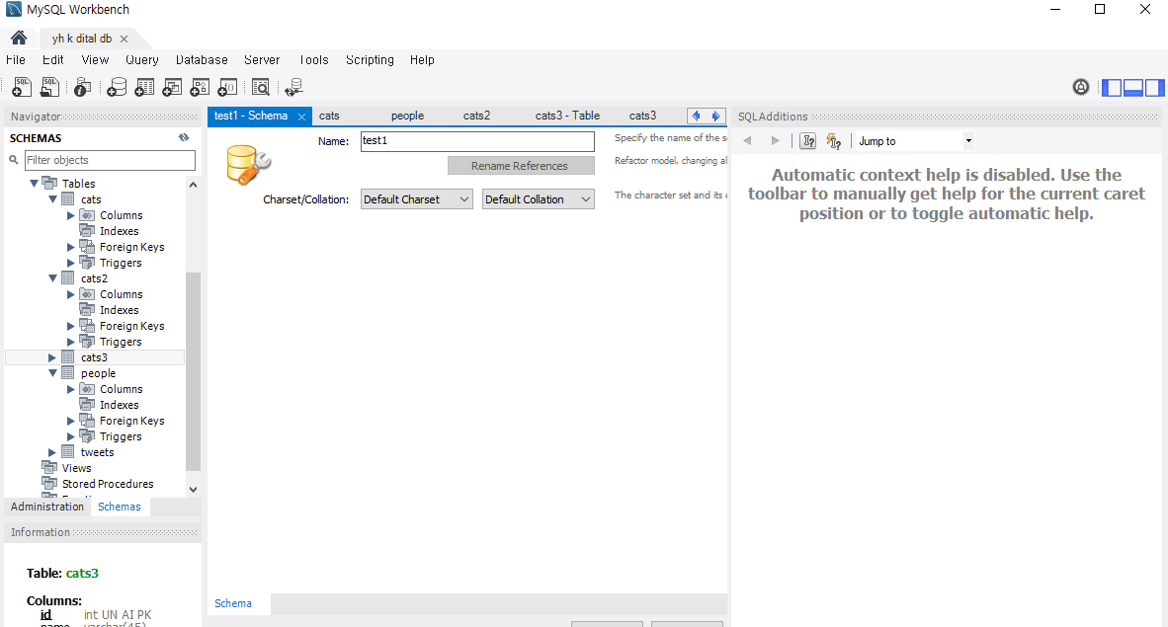Close the yh k dital db connection tab
Image resolution: width=1168 pixels, height=627 pixels.
click(124, 39)
